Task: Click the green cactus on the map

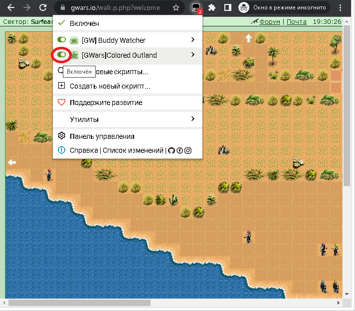Action: click(x=174, y=200)
